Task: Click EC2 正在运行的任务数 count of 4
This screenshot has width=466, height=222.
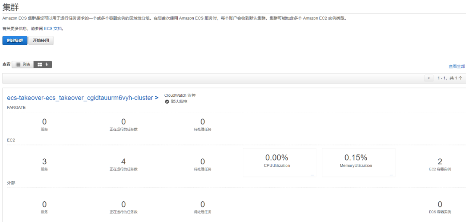Action: 123,162
